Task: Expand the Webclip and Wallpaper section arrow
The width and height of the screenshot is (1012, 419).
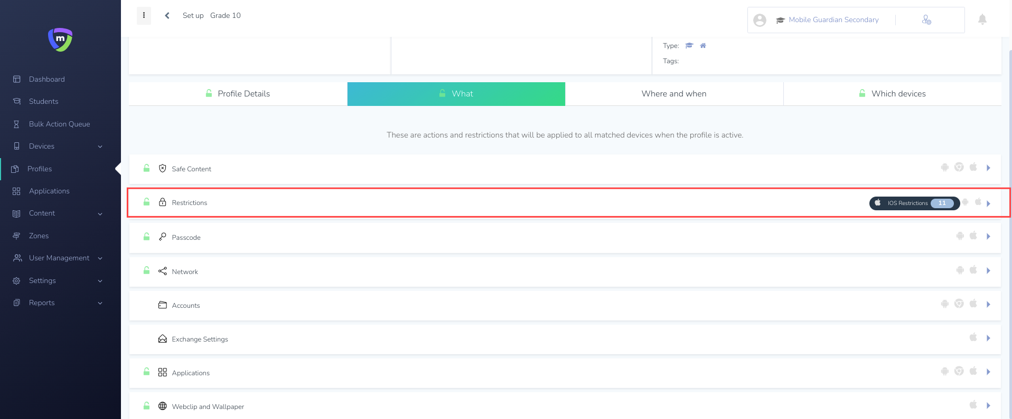Action: coord(988,405)
